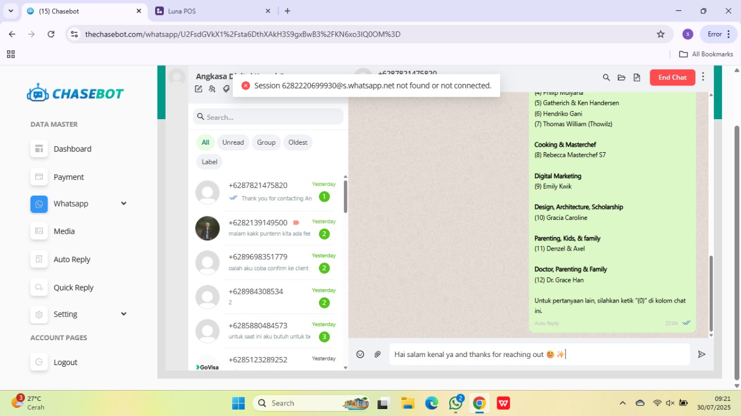Click the chat list Search field
The height and width of the screenshot is (416, 741).
(272, 117)
